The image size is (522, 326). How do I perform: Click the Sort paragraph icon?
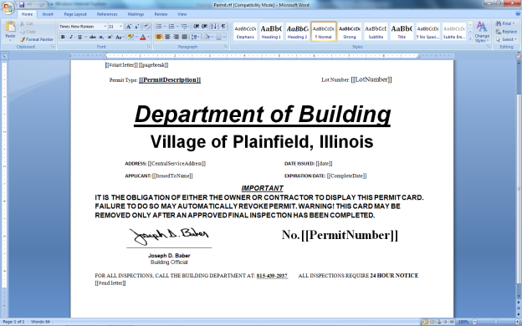[213, 27]
